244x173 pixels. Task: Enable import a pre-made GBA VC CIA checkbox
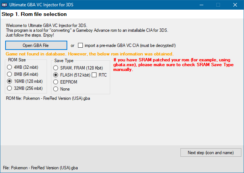(80, 45)
